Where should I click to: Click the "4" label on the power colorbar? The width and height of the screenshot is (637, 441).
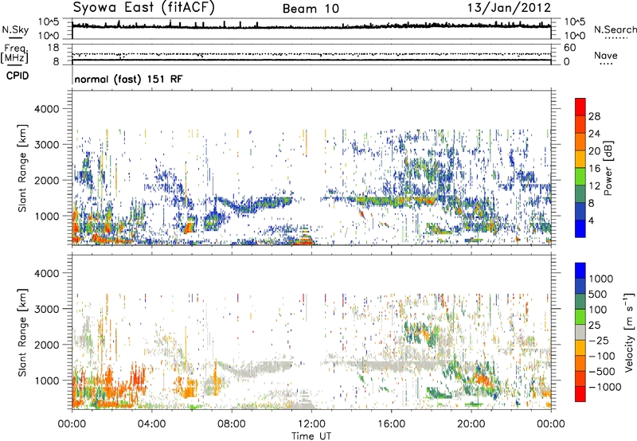tap(592, 221)
